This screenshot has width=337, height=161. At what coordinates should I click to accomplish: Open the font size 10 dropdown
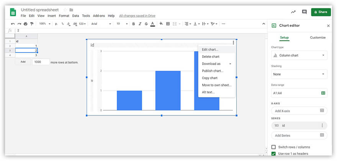[x=122, y=24]
